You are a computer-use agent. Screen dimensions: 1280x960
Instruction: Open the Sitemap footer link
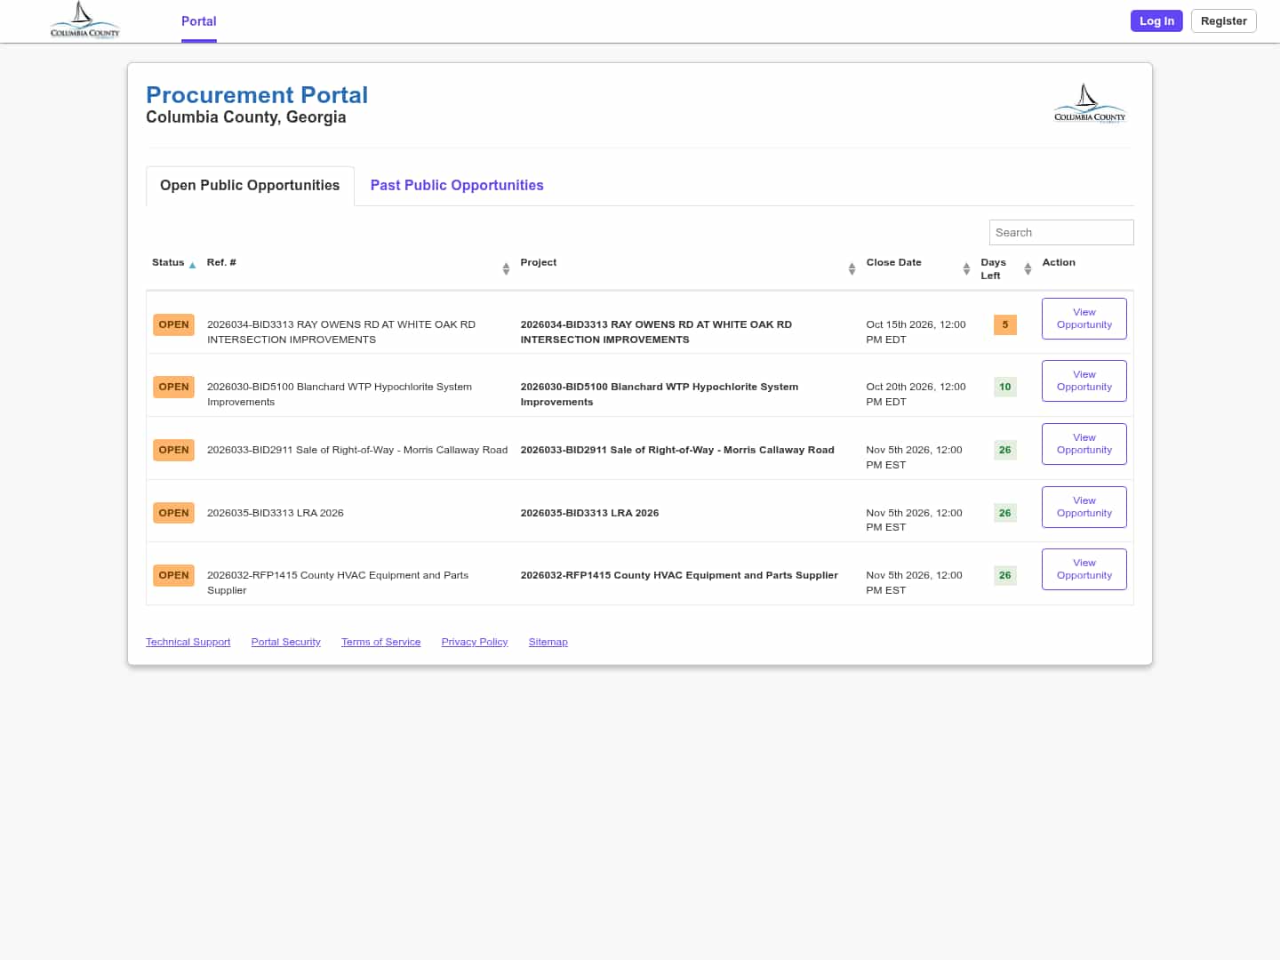(548, 642)
